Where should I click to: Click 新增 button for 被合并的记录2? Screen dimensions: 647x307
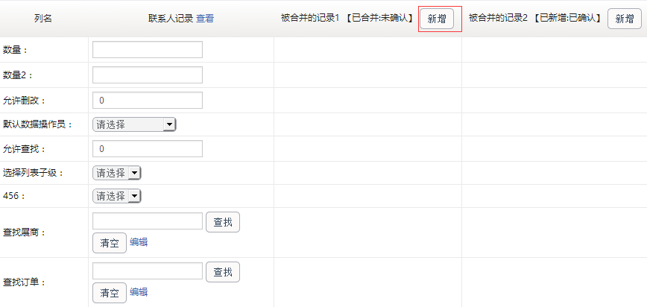tap(625, 19)
